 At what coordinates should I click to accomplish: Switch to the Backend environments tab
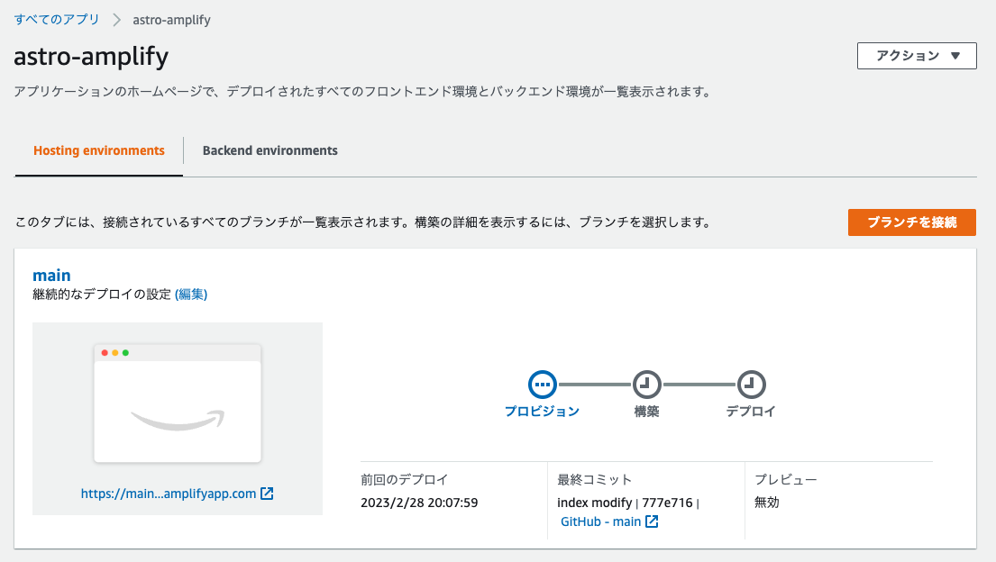pos(270,150)
